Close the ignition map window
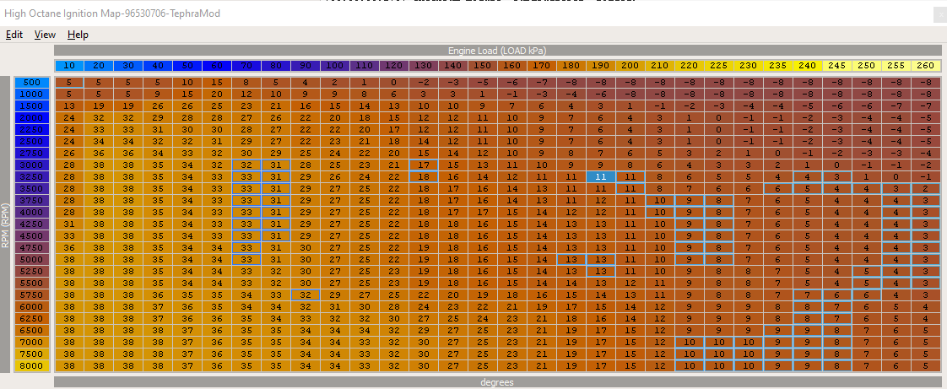 point(939,14)
